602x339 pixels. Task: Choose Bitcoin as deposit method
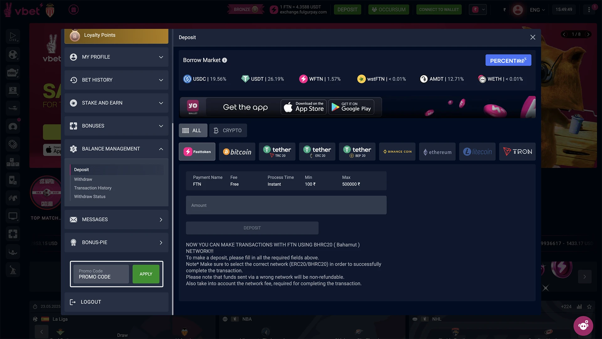(x=237, y=151)
